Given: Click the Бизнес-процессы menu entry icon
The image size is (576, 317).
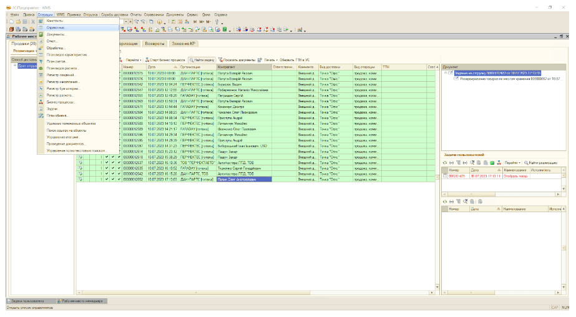Looking at the screenshot, I should point(41,102).
